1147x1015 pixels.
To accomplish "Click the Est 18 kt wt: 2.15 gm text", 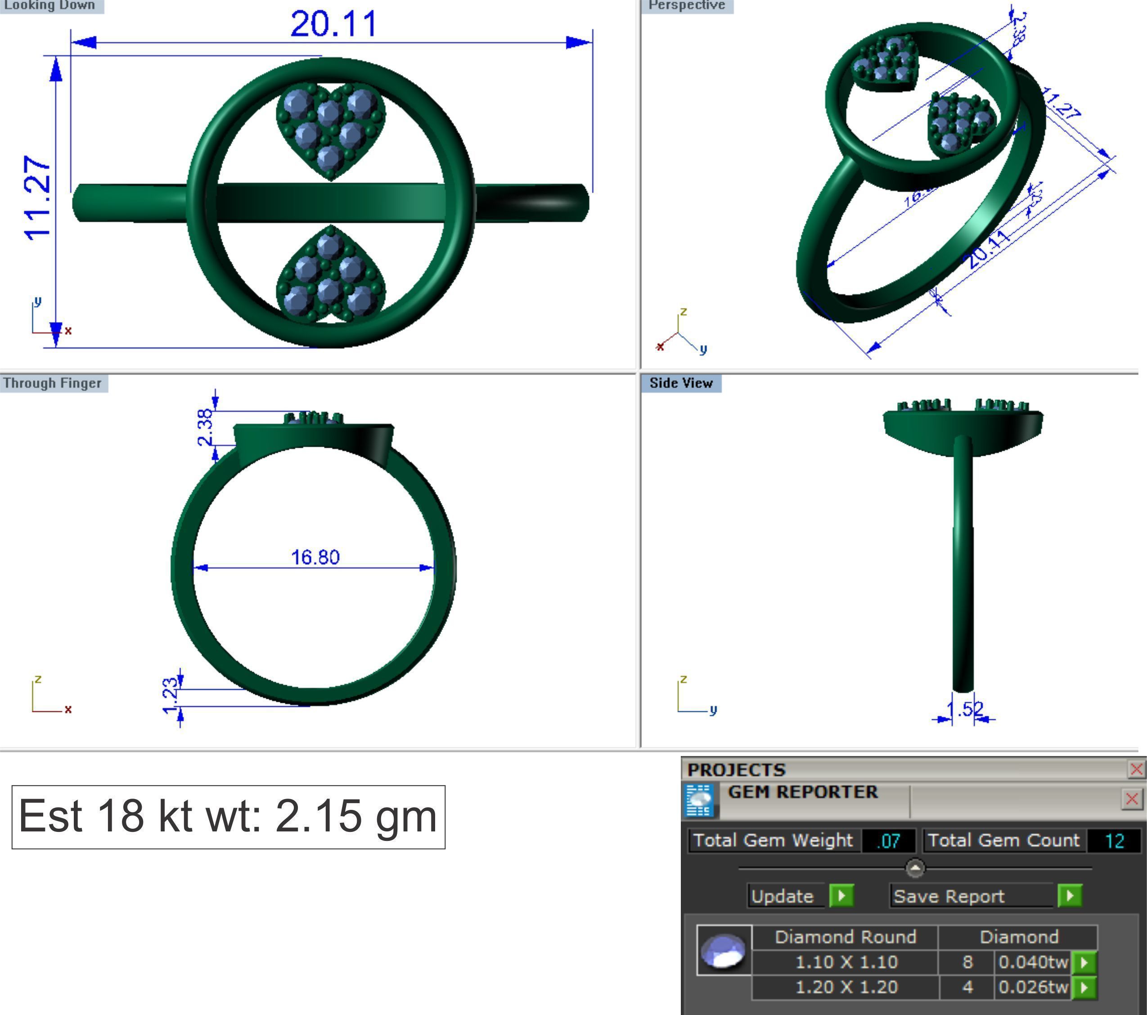I will [x=228, y=817].
